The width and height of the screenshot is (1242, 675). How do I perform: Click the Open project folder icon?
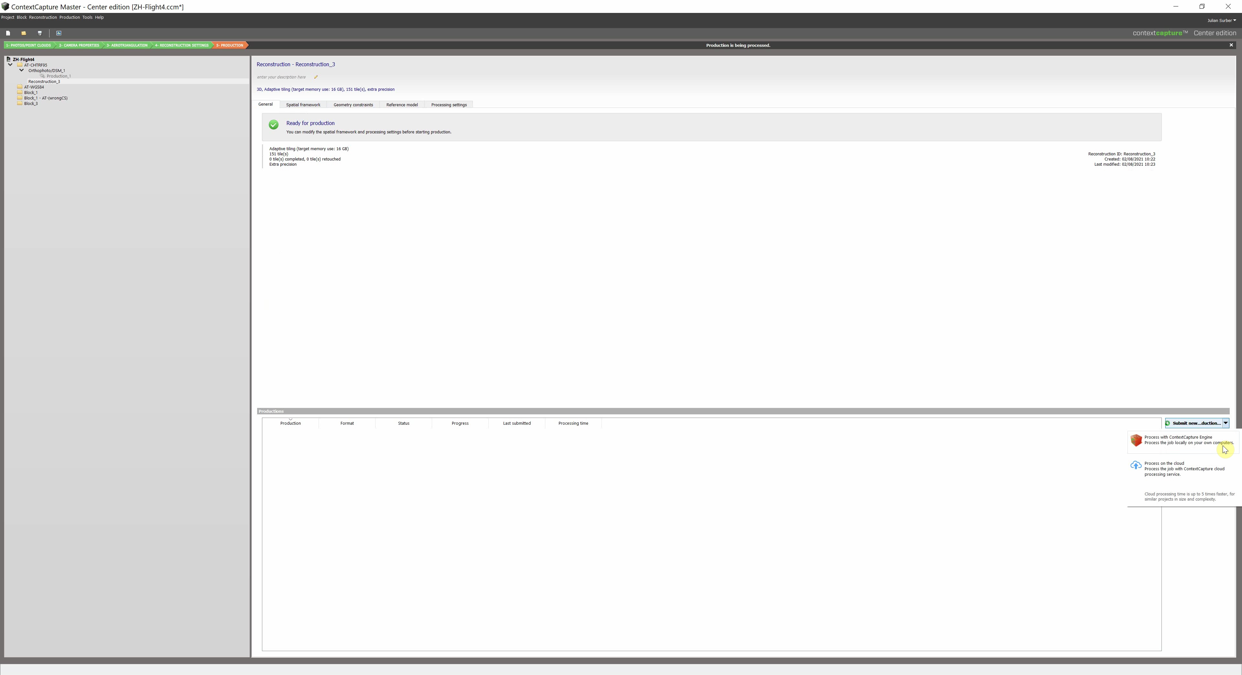pyautogui.click(x=24, y=33)
